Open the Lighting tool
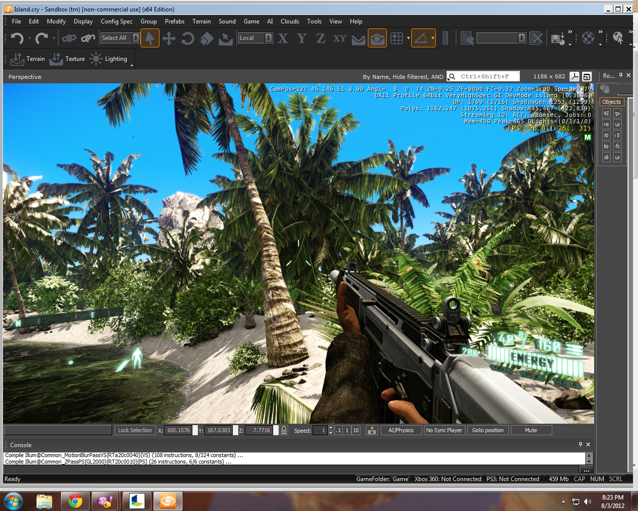Viewport: 638px width, 511px height. point(108,59)
